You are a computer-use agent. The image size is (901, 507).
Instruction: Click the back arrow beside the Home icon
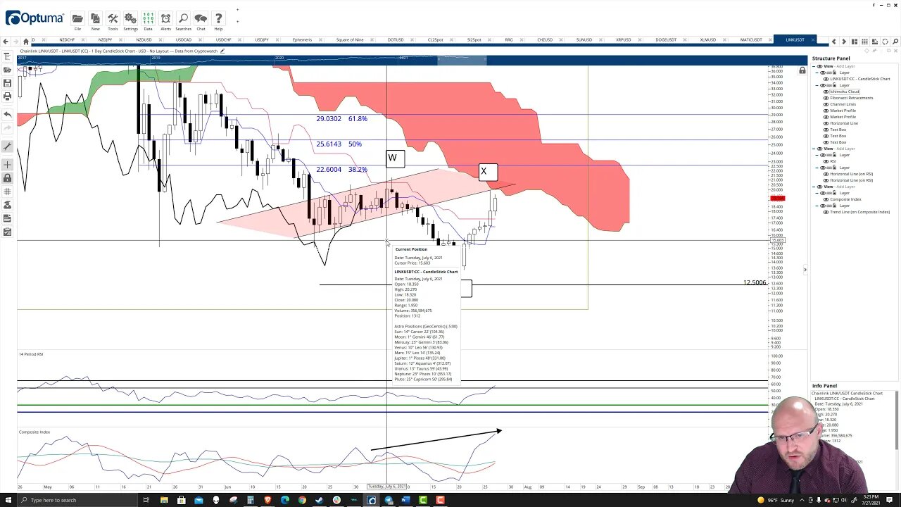pos(6,41)
